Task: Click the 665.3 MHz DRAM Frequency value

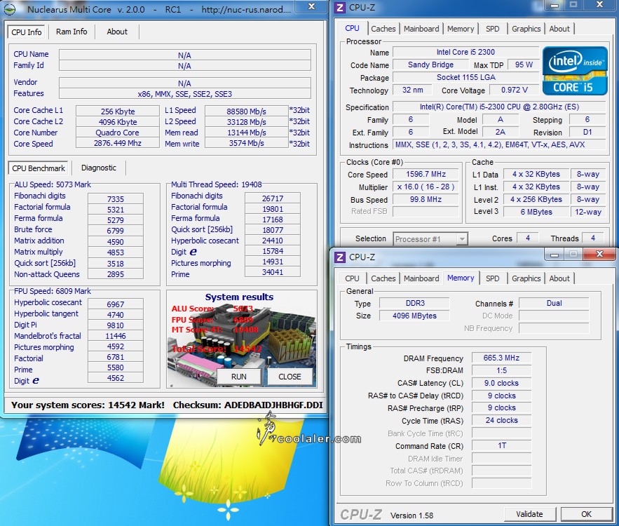Action: 501,358
